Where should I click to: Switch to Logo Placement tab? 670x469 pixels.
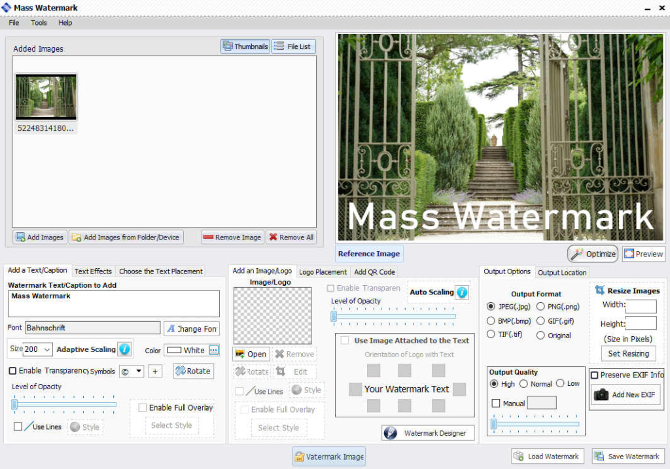point(323,272)
